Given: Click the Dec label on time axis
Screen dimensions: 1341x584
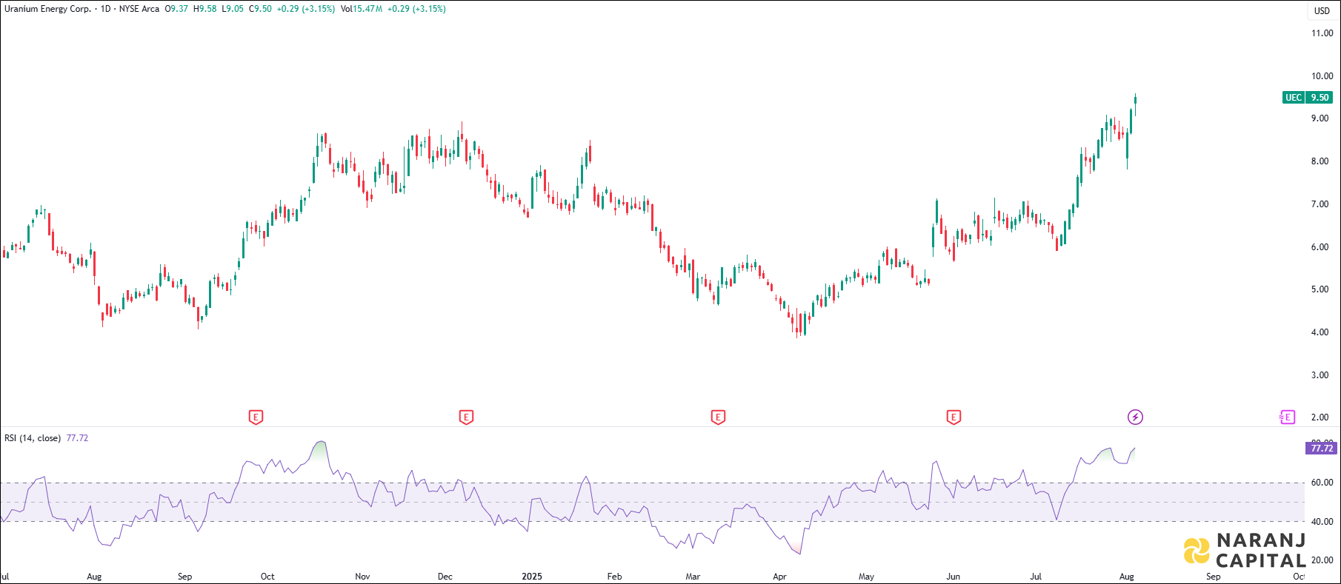Looking at the screenshot, I should point(445,577).
